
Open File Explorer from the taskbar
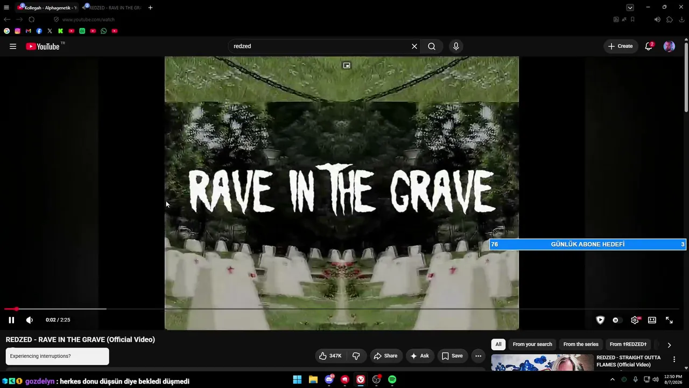click(313, 380)
